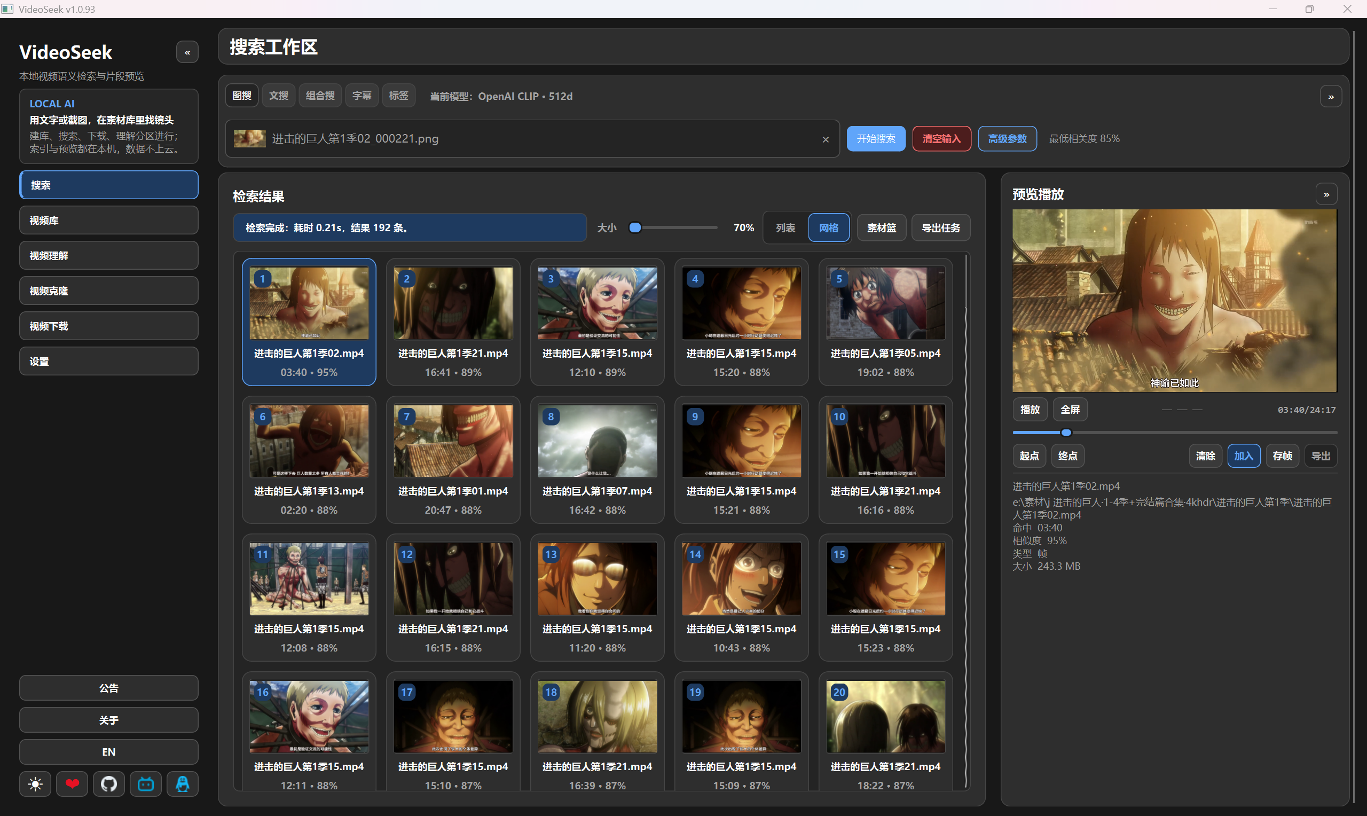
Task: Click the red heart icon
Action: (x=72, y=783)
